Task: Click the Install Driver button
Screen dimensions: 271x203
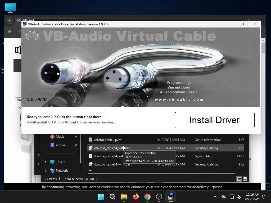Action: [214, 120]
